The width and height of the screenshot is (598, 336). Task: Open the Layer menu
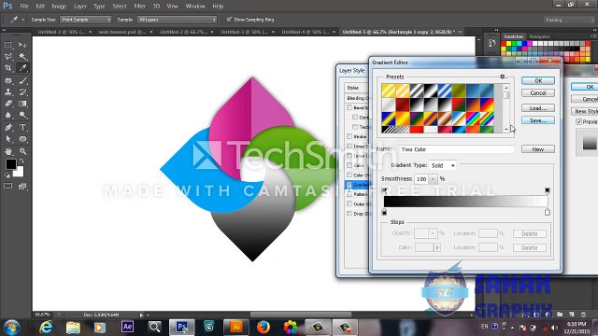click(80, 7)
